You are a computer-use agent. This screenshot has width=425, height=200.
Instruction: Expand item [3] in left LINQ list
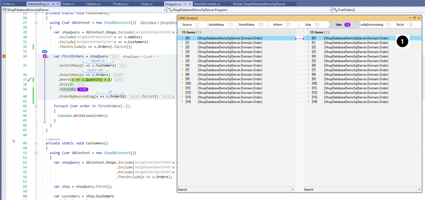pyautogui.click(x=182, y=52)
